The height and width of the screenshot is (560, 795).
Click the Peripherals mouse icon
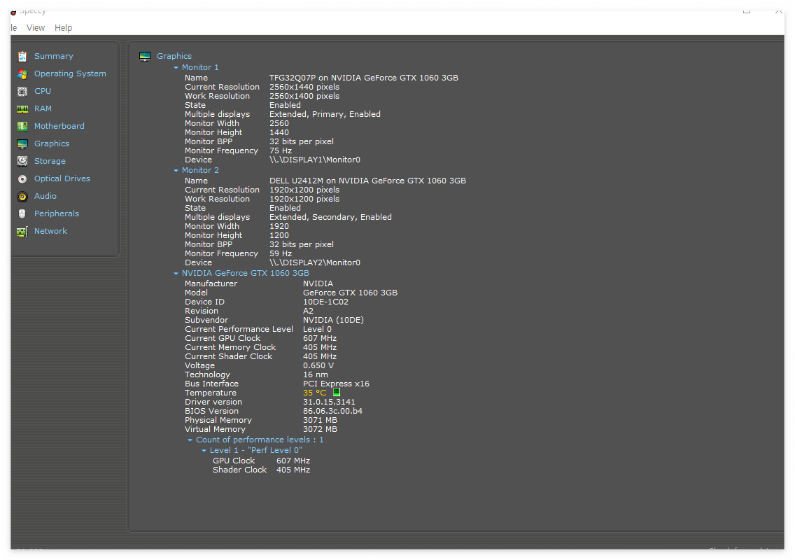pyautogui.click(x=22, y=214)
